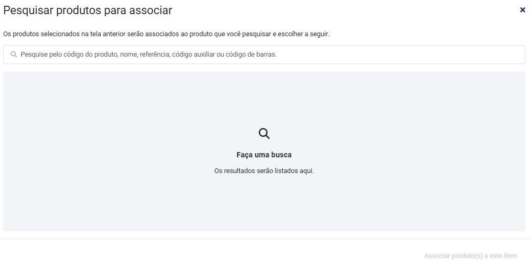Click the word busca in empty-state heading

tap(281, 155)
